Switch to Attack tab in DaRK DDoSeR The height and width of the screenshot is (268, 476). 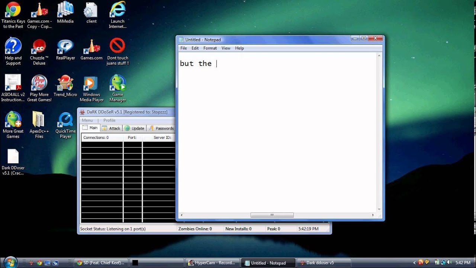point(111,128)
